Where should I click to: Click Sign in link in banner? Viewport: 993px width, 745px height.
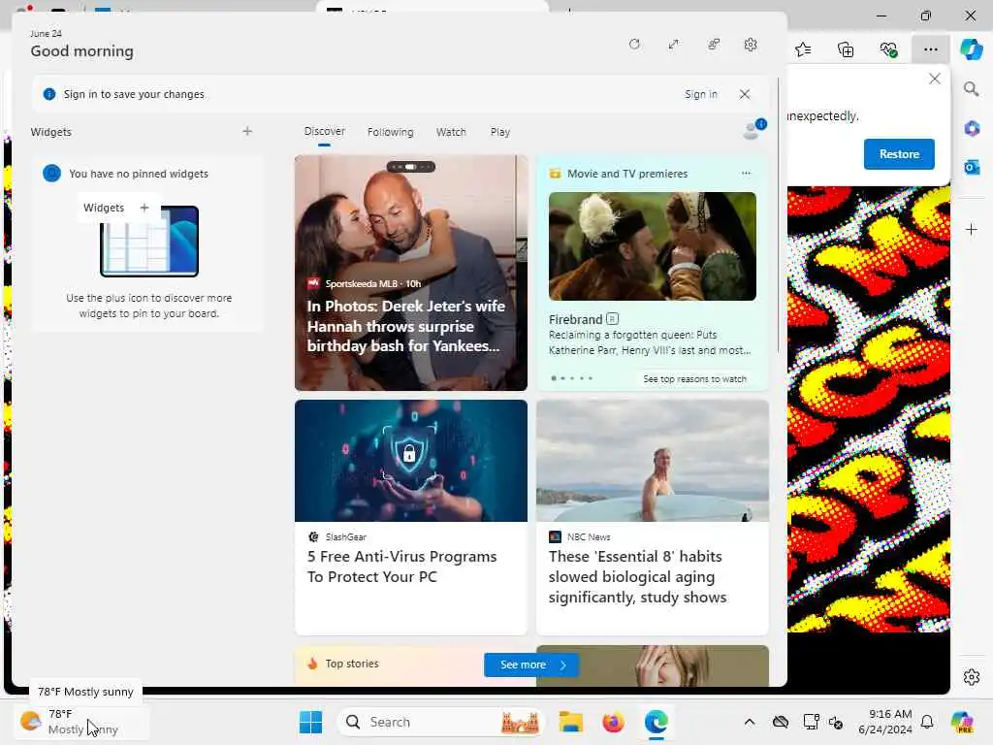[x=701, y=94]
